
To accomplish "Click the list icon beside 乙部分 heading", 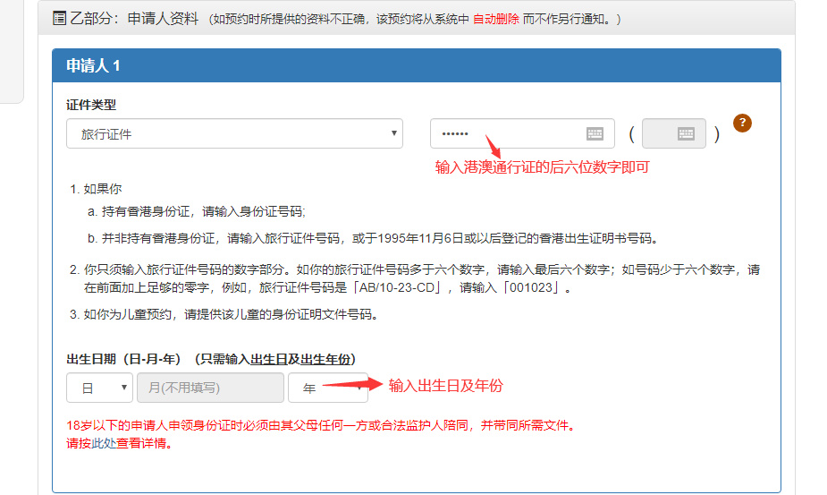I will 59,18.
